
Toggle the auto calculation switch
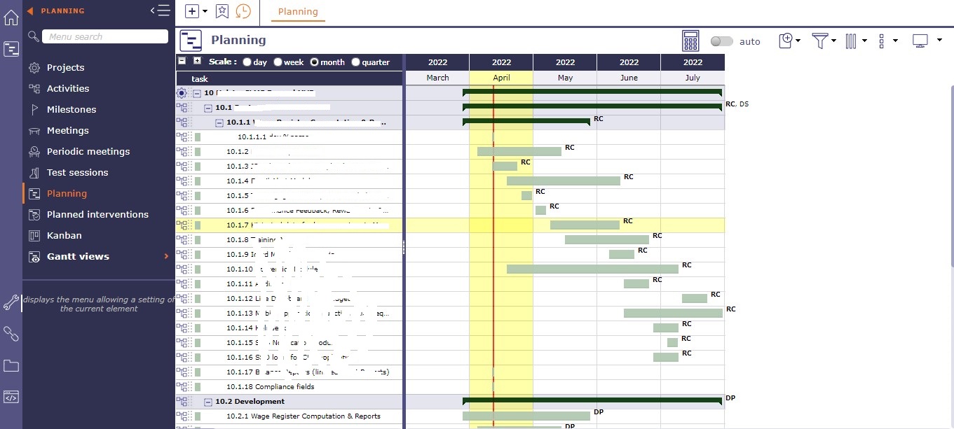click(x=721, y=41)
